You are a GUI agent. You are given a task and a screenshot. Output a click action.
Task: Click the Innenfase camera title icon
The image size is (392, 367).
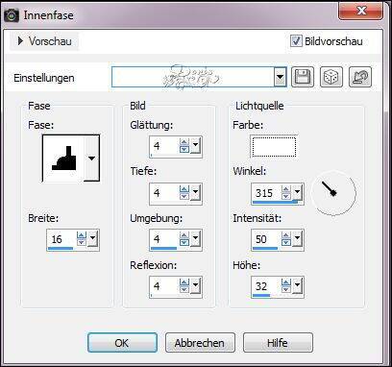12,15
